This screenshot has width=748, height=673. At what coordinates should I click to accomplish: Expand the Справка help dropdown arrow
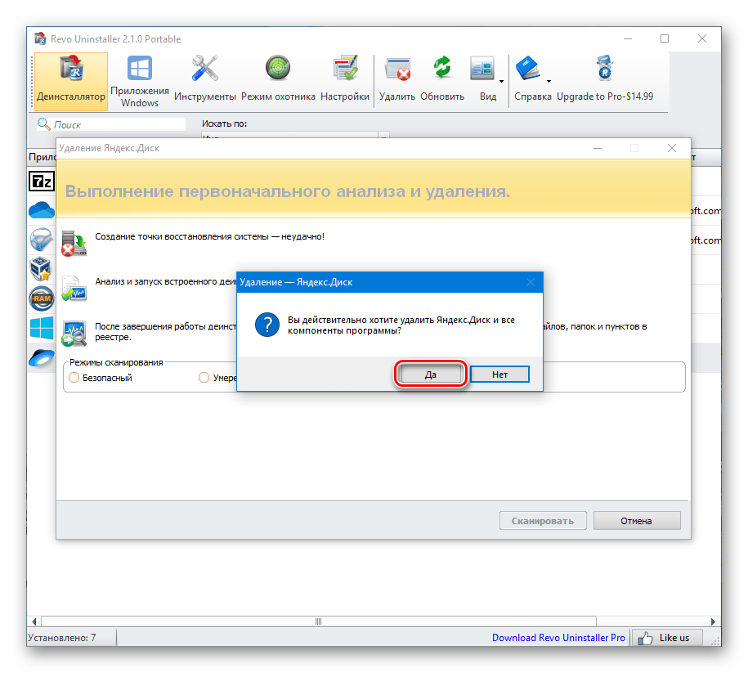pyautogui.click(x=549, y=81)
